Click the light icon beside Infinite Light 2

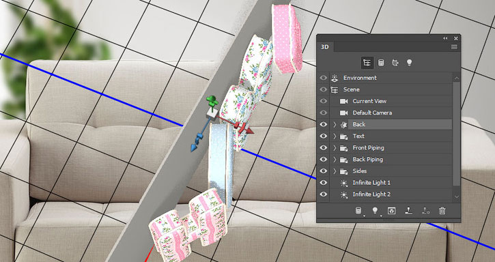(344, 194)
